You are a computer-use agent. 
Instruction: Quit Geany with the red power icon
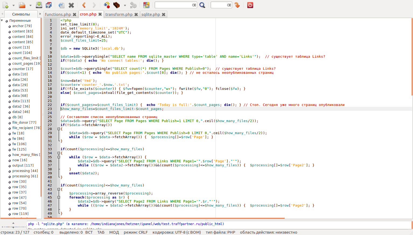tap(250, 5)
